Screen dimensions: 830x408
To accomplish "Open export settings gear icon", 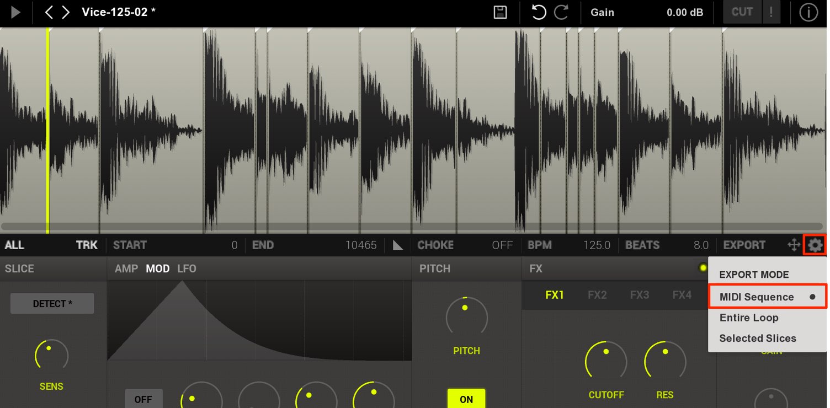I will [x=815, y=245].
